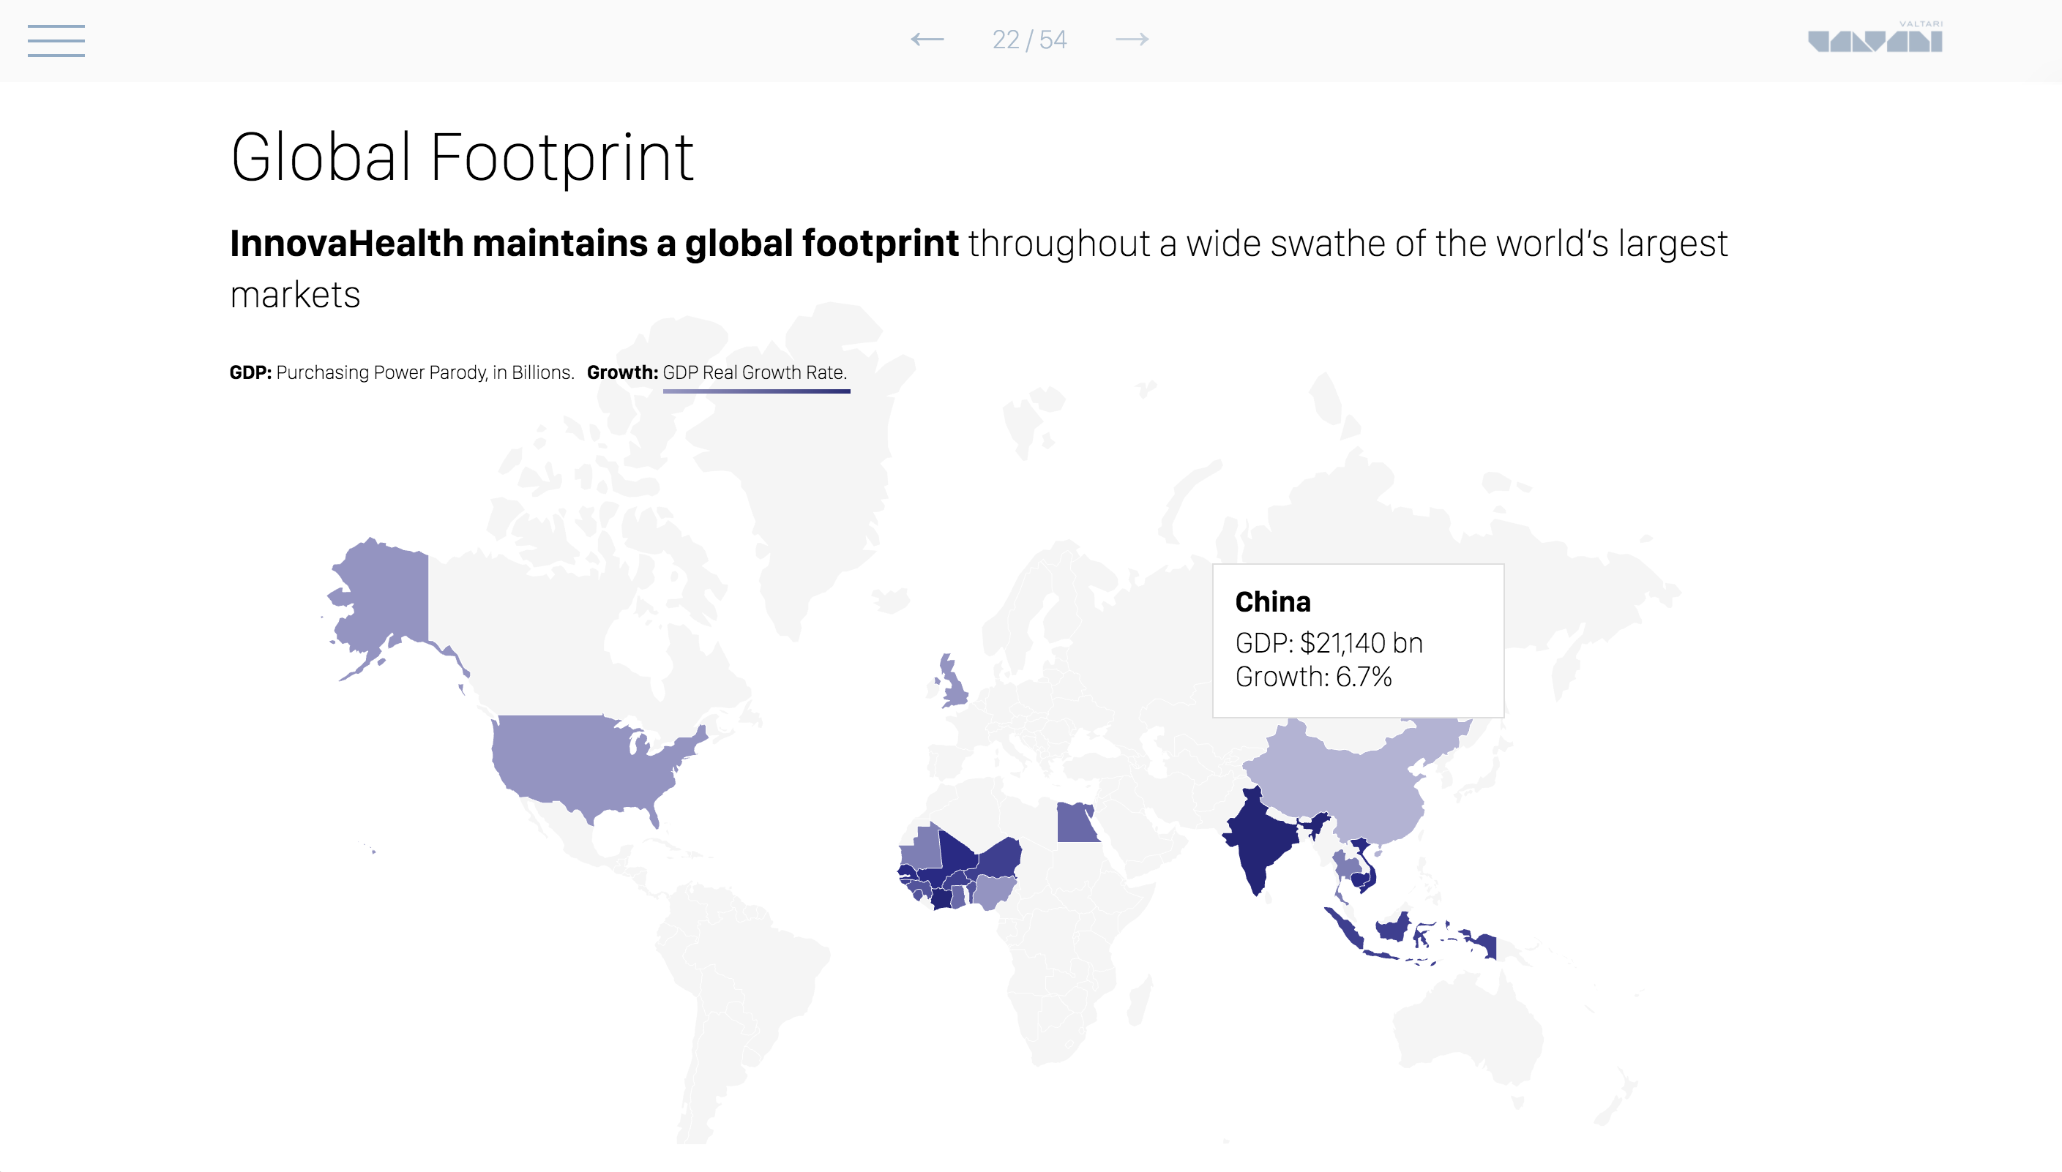Click Nigeria on the map

pyautogui.click(x=993, y=890)
